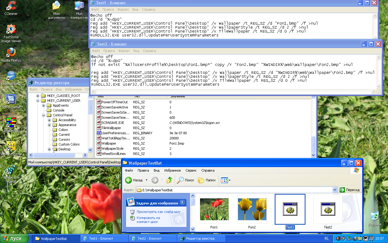The height and width of the screenshot is (243, 388).
Task: Expand the HKEY_CLASSES_ROOT tree node
Action: [38, 96]
